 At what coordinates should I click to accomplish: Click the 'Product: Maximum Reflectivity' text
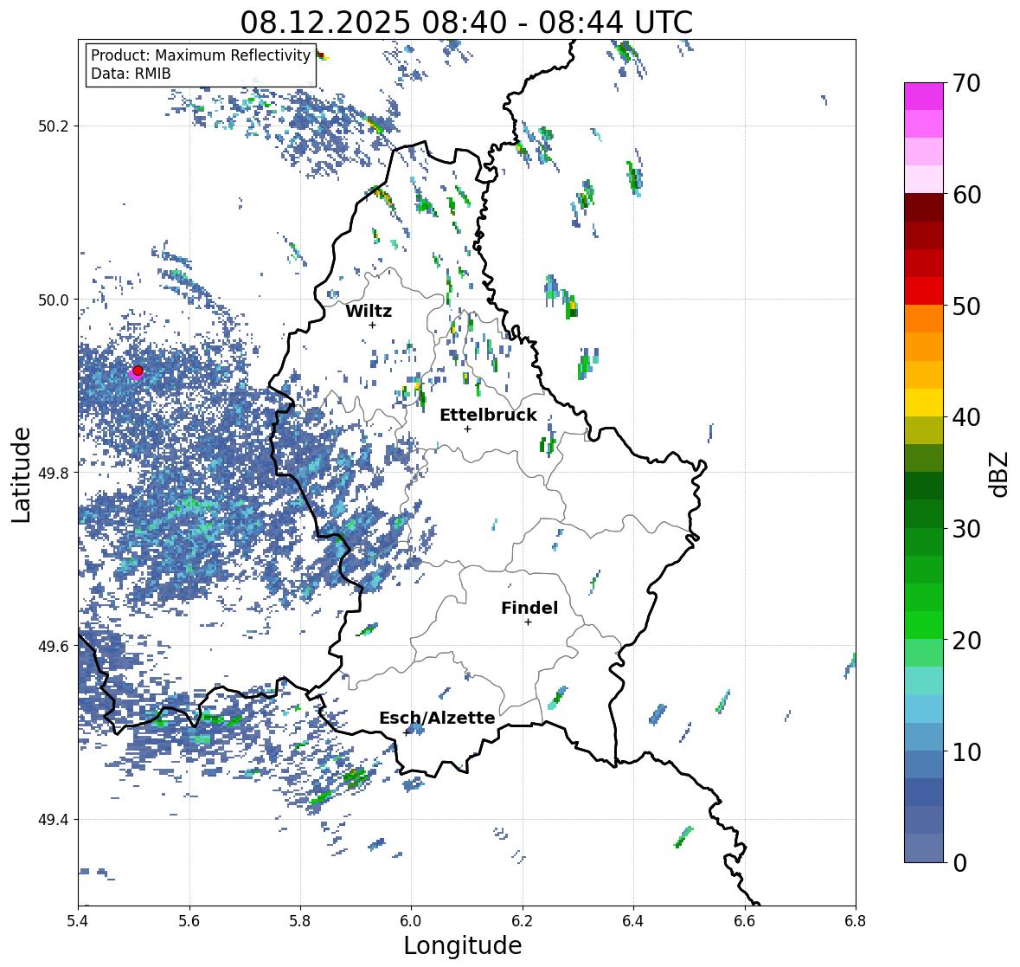[x=201, y=55]
